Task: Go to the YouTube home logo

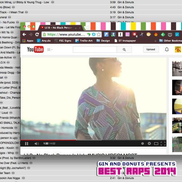Action: (35, 49)
